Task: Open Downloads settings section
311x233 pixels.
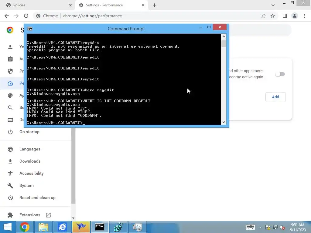Action: [x=30, y=161]
